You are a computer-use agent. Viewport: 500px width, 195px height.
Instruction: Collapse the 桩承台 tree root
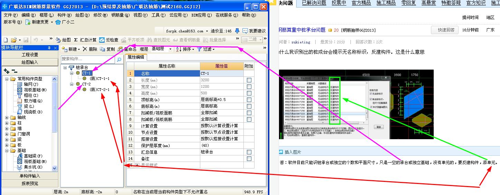coord(66,68)
